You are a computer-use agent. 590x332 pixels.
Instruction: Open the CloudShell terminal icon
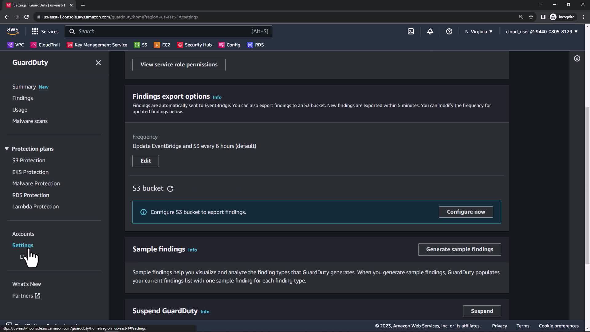point(411,31)
